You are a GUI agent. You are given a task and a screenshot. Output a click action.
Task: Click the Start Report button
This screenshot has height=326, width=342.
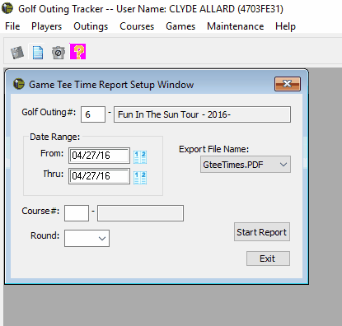(262, 232)
